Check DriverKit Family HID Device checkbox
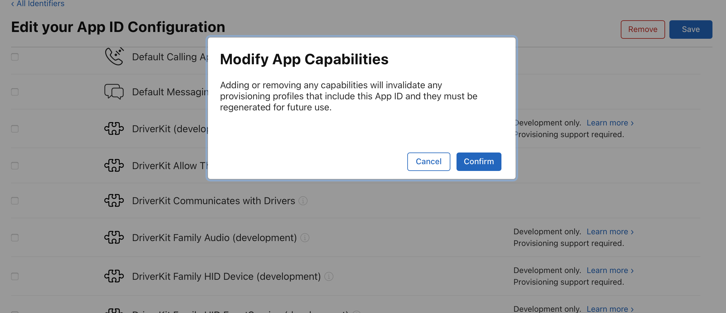The width and height of the screenshot is (726, 313). [15, 276]
